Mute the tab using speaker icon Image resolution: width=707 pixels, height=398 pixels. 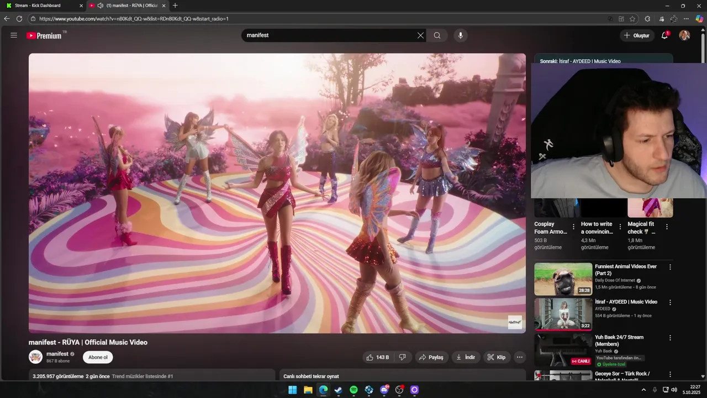[x=100, y=6]
